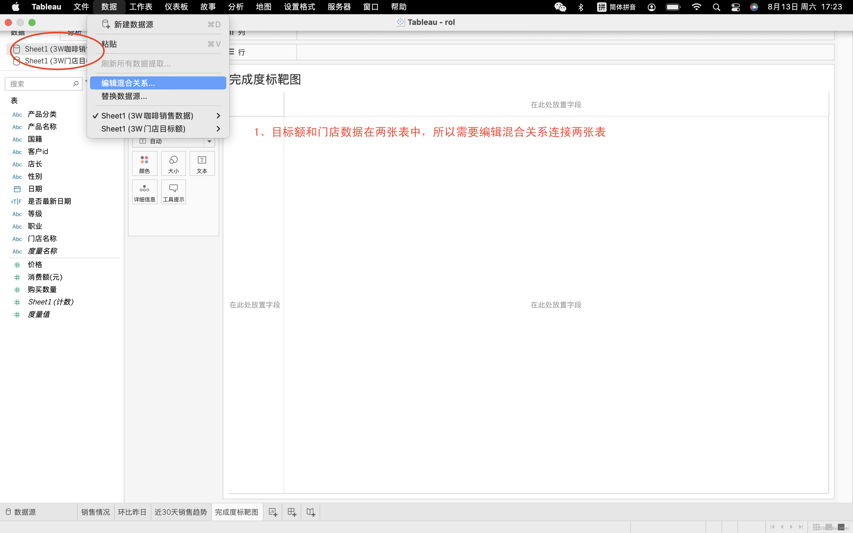853x533 pixels.
Task: Open WeChat from the menu bar
Action: 560,7
